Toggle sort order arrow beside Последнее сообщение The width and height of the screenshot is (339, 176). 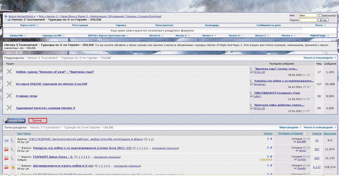pos(305,133)
